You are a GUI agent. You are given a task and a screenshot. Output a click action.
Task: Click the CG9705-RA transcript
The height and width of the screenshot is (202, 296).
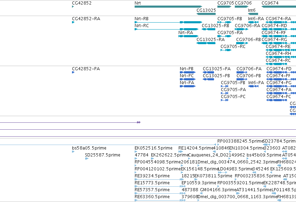pos(224,36)
